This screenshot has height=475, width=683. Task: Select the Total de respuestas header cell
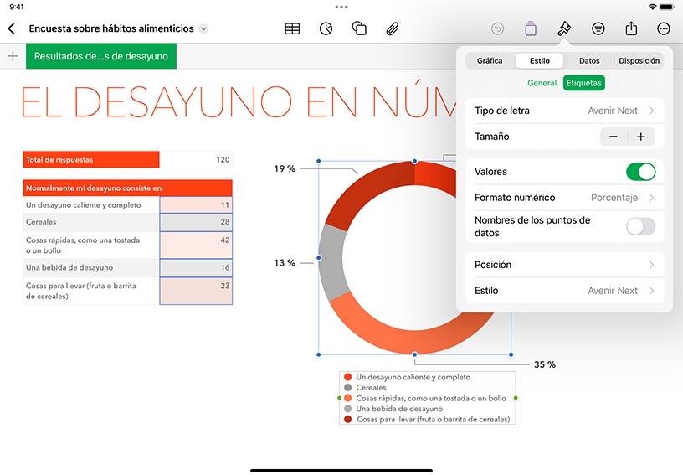[x=91, y=159]
